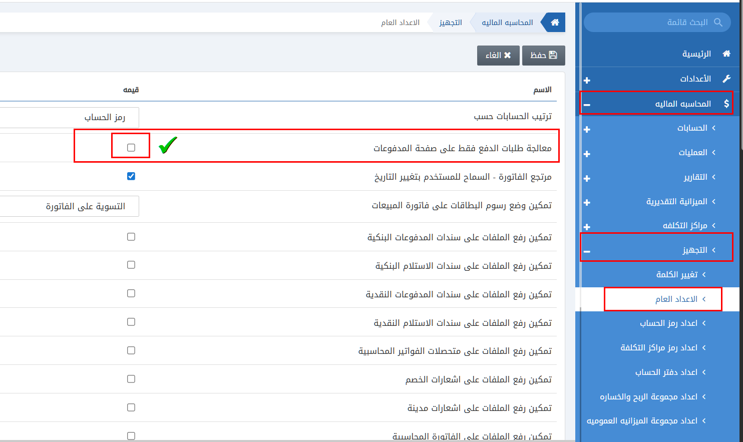Click the chevron beside اعداد مجموعة الميزانيه العموميه
This screenshot has height=442, width=743.
point(704,420)
